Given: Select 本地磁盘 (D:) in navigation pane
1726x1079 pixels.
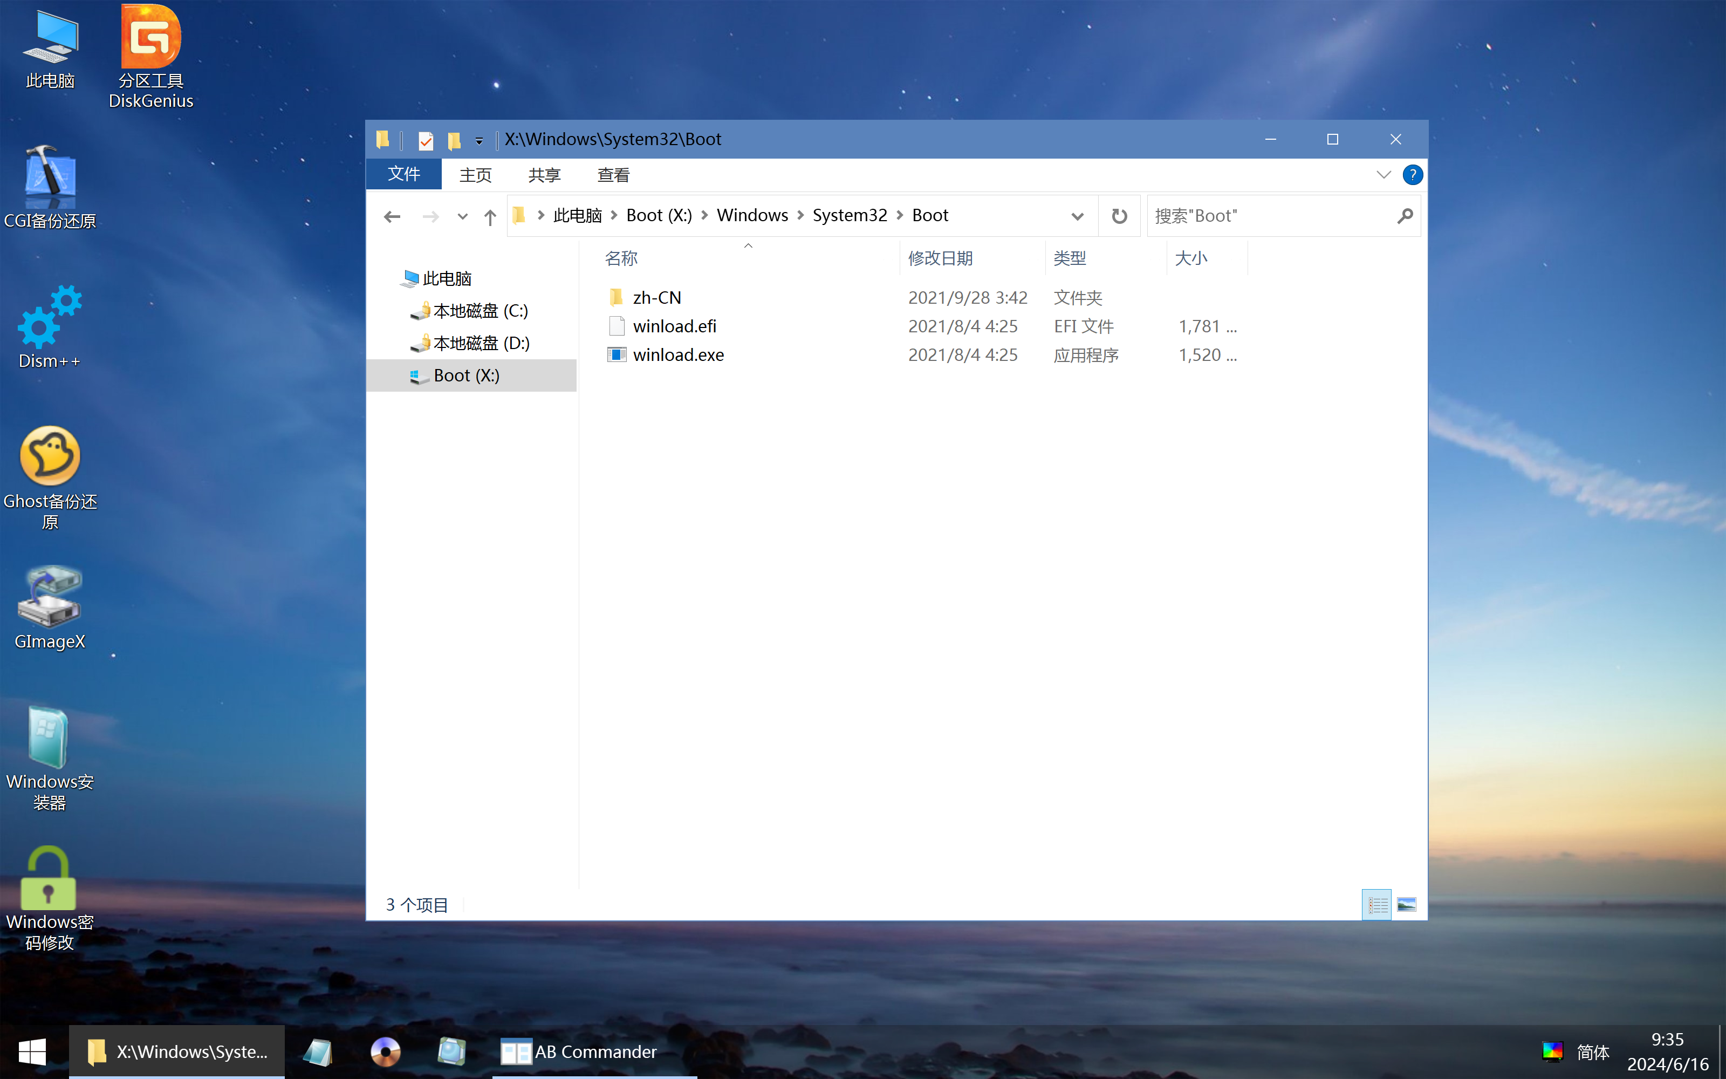Looking at the screenshot, I should click(482, 343).
